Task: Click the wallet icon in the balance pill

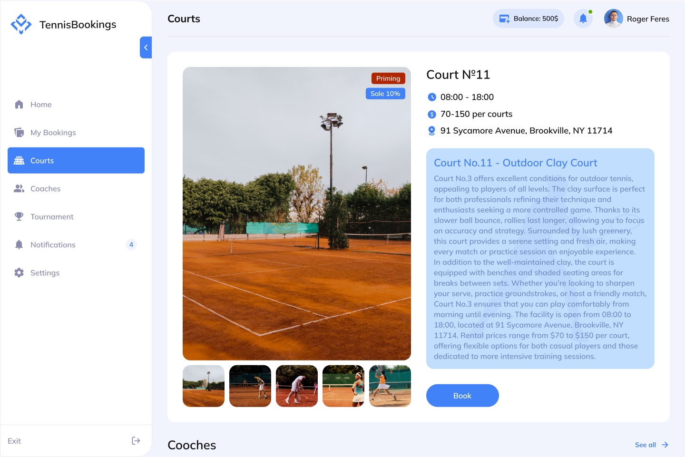Action: point(504,19)
